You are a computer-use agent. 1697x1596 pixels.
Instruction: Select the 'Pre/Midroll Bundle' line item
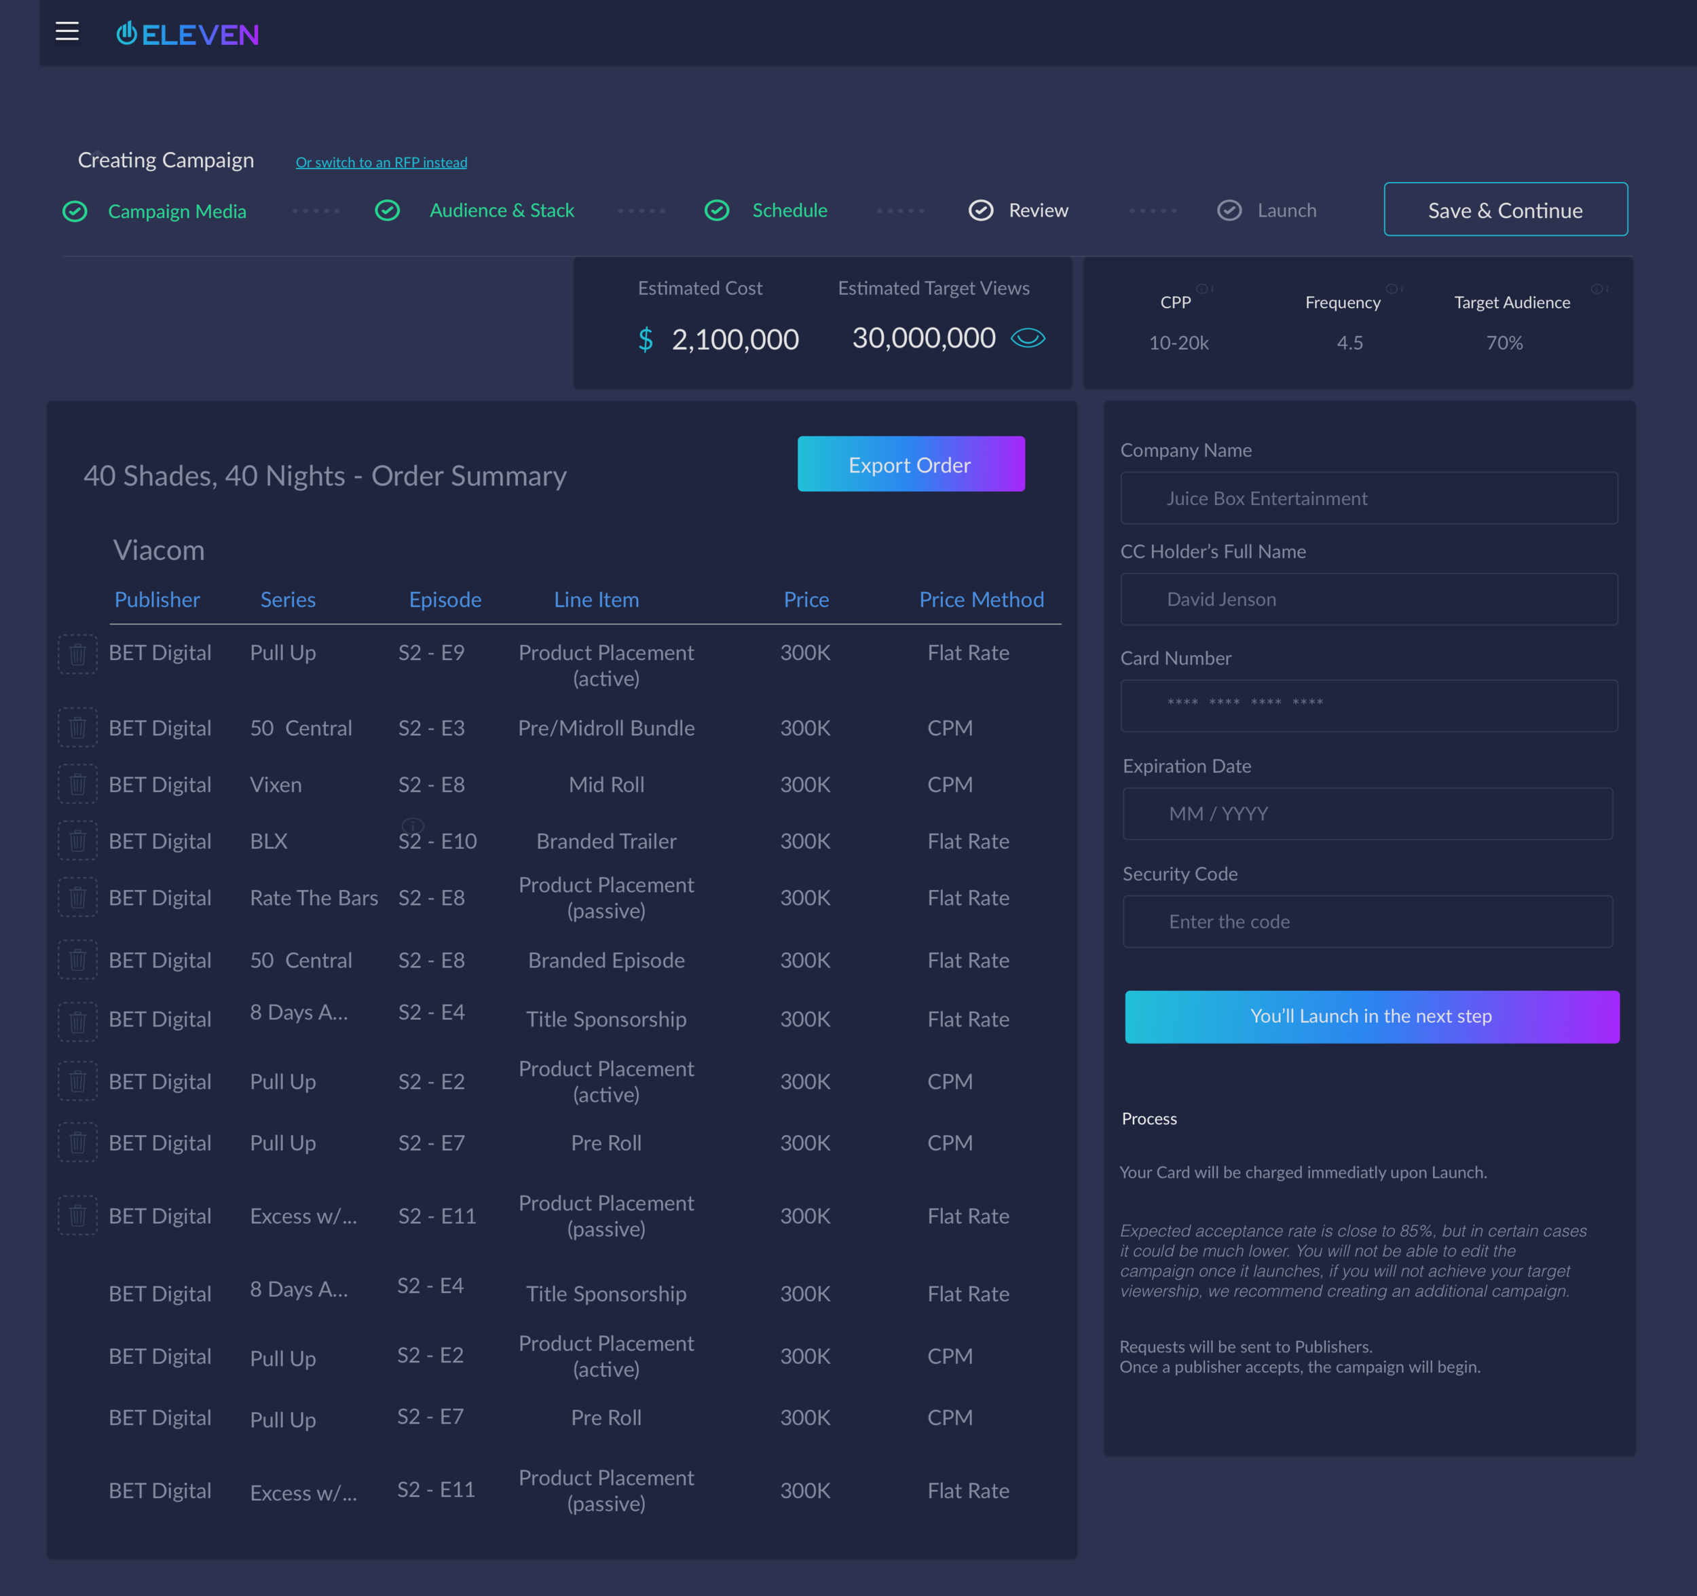click(x=606, y=728)
